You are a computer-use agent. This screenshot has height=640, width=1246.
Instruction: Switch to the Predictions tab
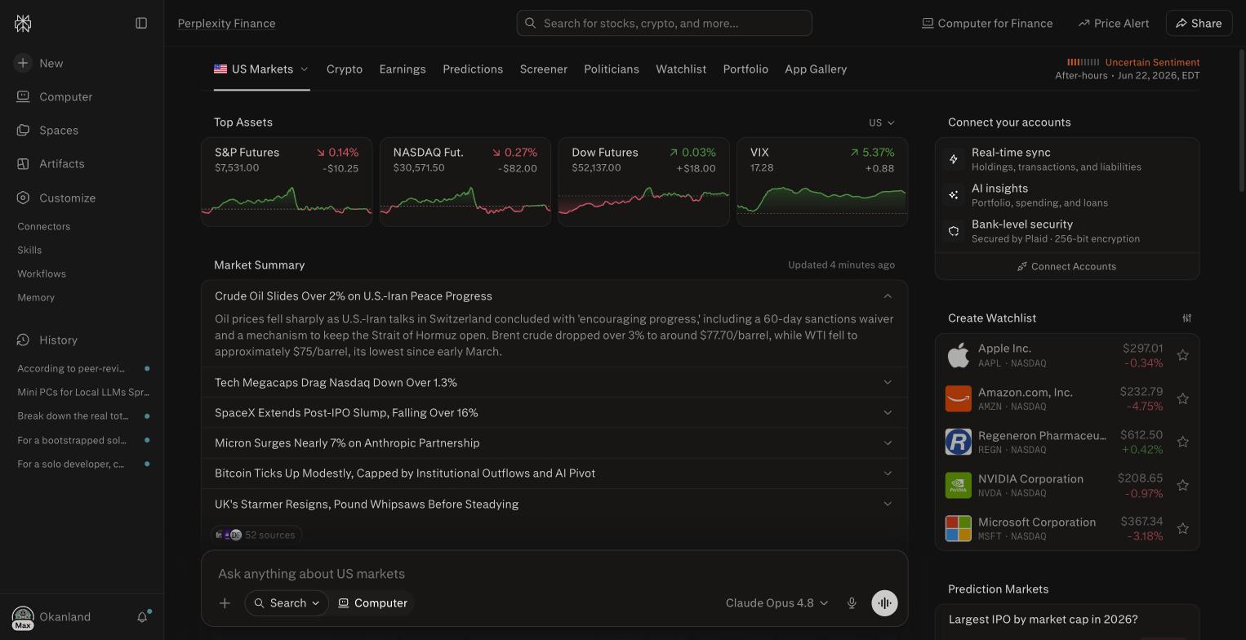(473, 69)
